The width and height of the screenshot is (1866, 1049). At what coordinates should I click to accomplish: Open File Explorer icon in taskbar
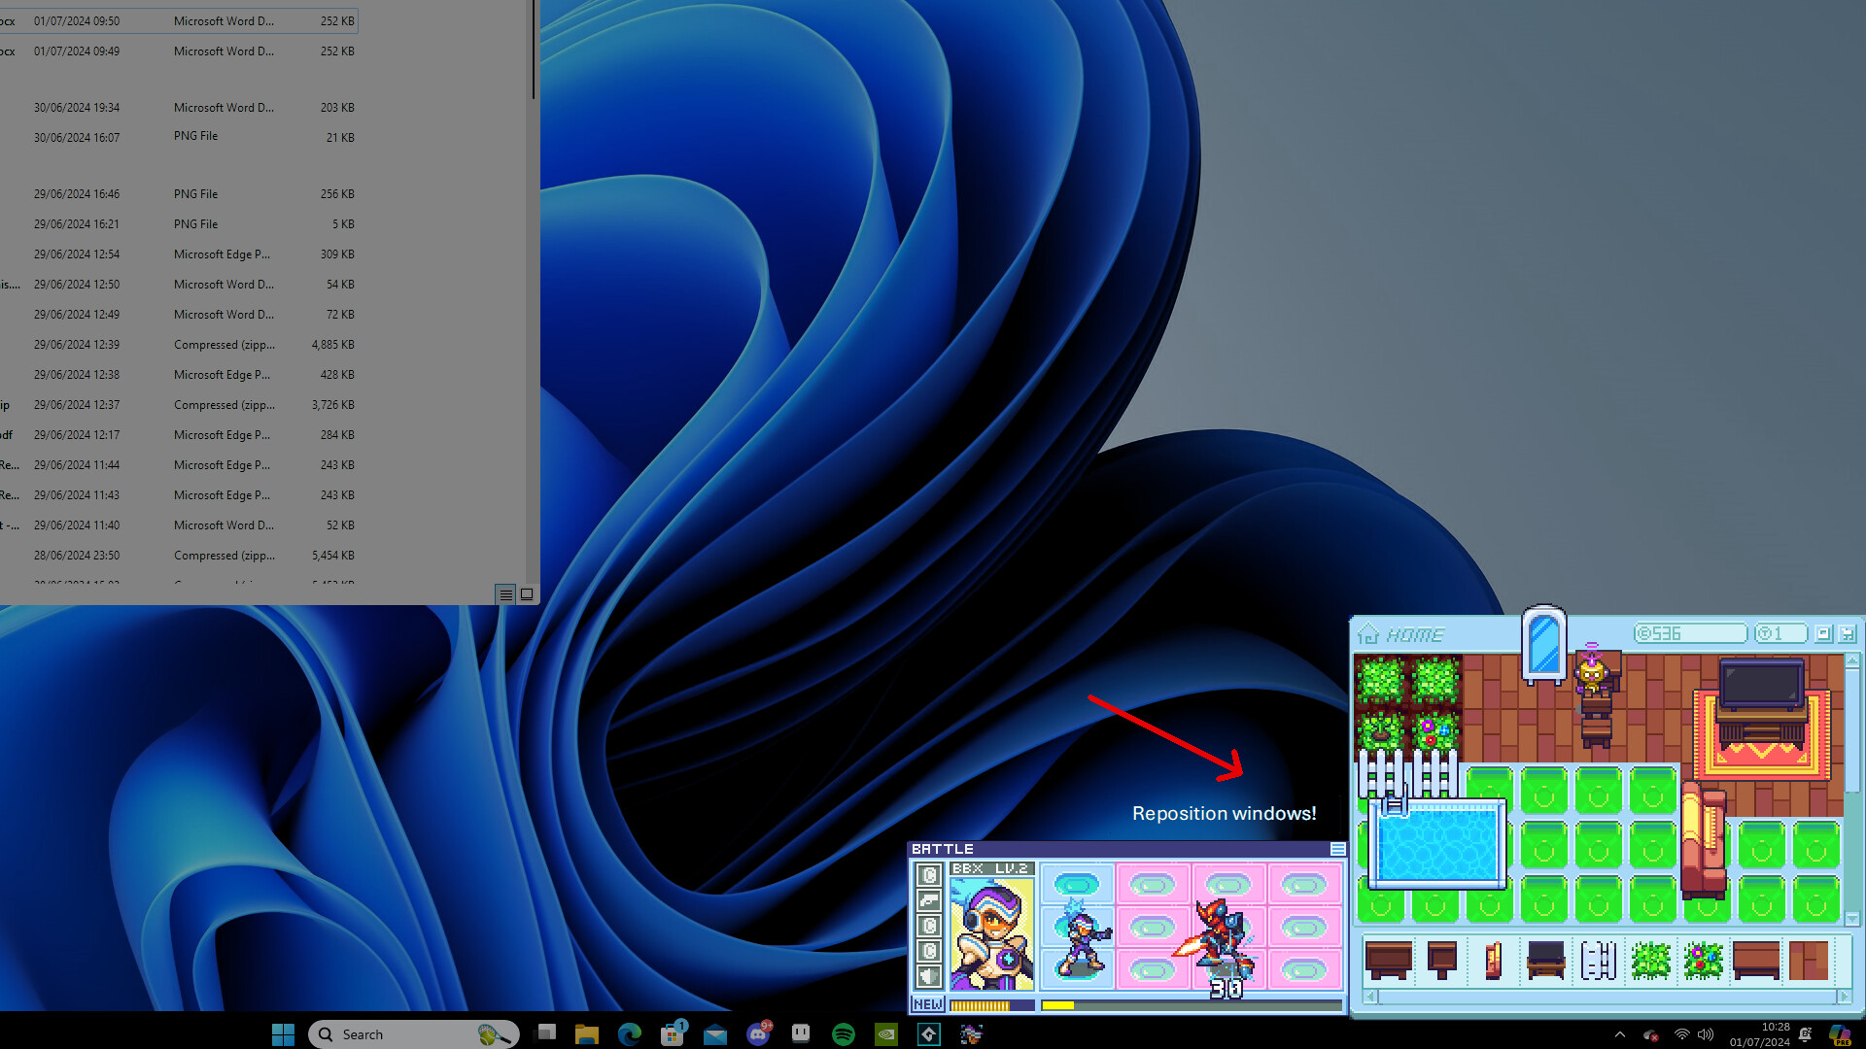pos(587,1033)
